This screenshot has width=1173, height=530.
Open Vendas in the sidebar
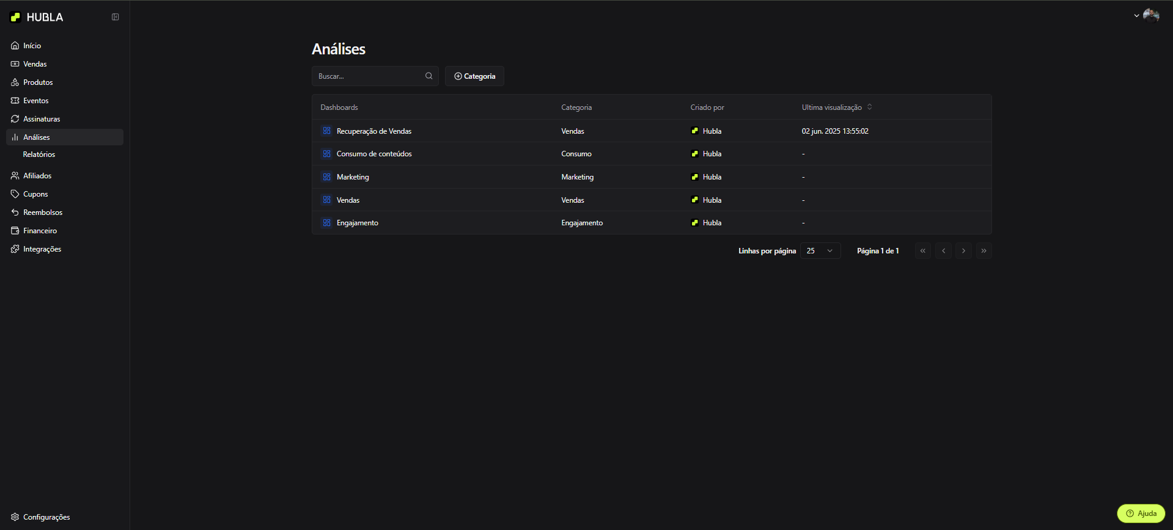pyautogui.click(x=35, y=64)
